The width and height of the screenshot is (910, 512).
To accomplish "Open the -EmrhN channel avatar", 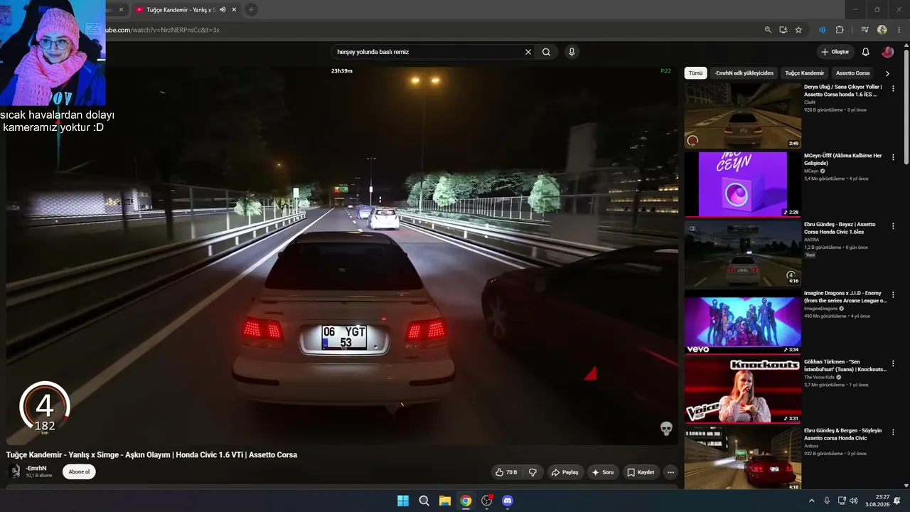I will (14, 471).
